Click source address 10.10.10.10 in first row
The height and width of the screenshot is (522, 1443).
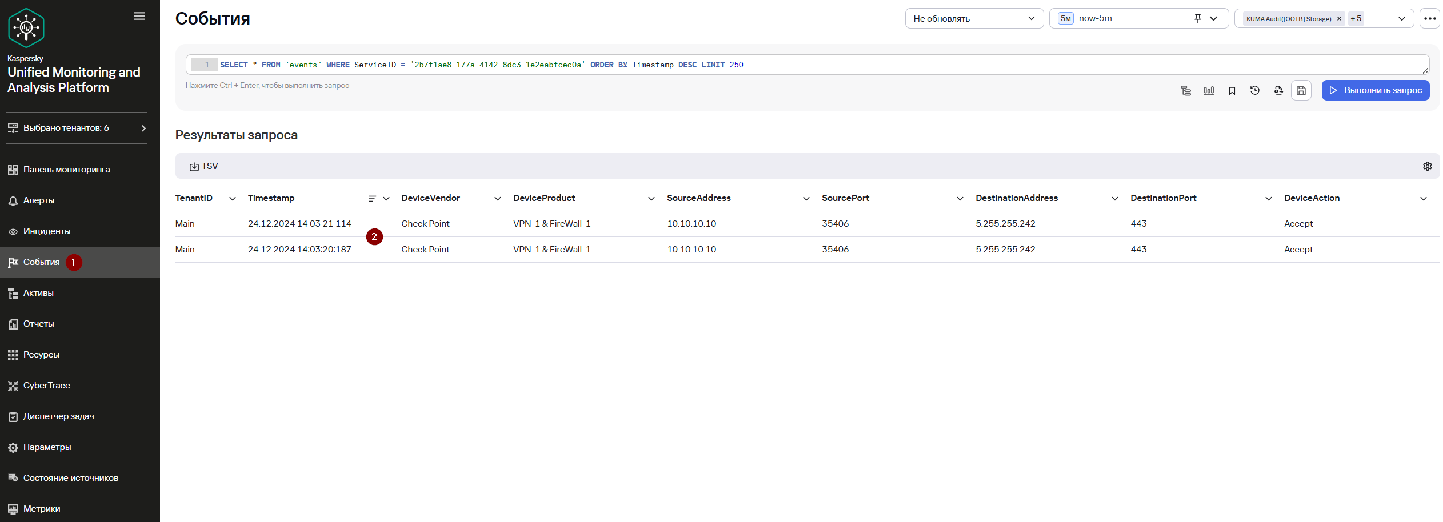pyautogui.click(x=691, y=224)
